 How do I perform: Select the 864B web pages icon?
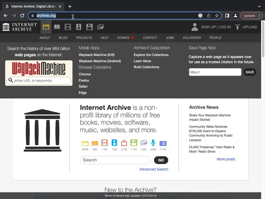[x=85, y=143]
